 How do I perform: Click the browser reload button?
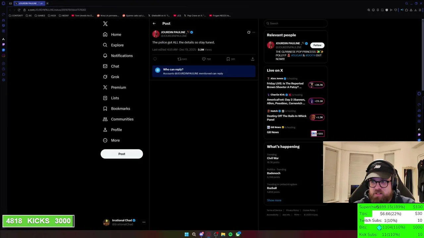point(19,10)
